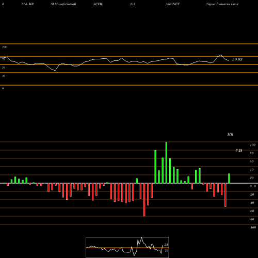Click the 100 axis label on the MR scale
Viewport: 258px width, 258px height.
tap(253, 145)
